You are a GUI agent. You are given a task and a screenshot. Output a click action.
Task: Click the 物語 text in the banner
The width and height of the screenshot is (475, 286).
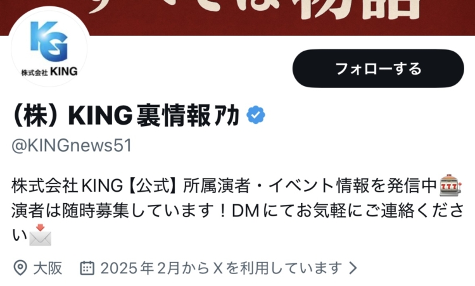click(358, 9)
